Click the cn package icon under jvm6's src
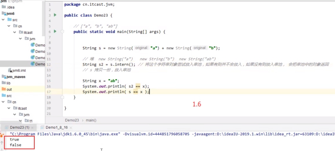 click(15, 26)
